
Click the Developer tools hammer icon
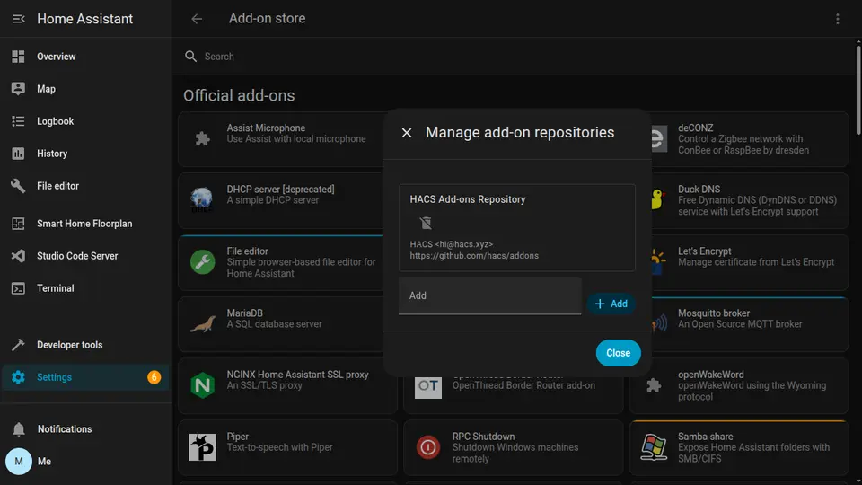coord(18,345)
